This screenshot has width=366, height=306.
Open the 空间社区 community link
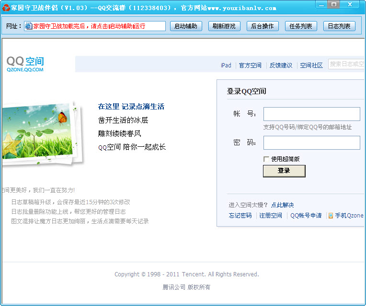point(311,66)
